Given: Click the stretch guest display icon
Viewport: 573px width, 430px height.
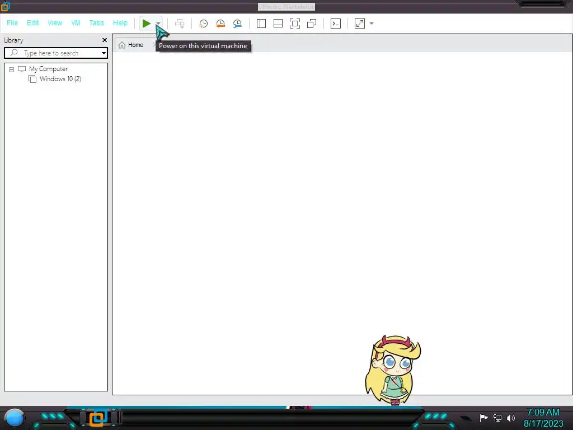Looking at the screenshot, I should tap(360, 24).
